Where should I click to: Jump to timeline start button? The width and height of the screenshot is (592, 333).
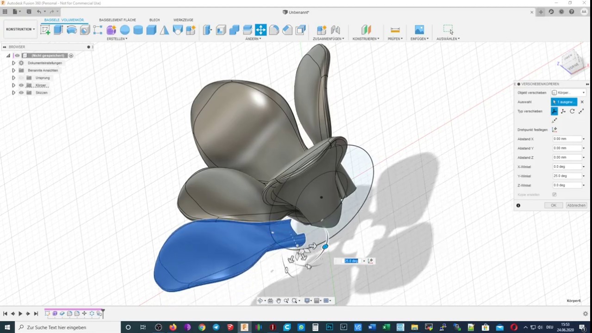point(5,314)
